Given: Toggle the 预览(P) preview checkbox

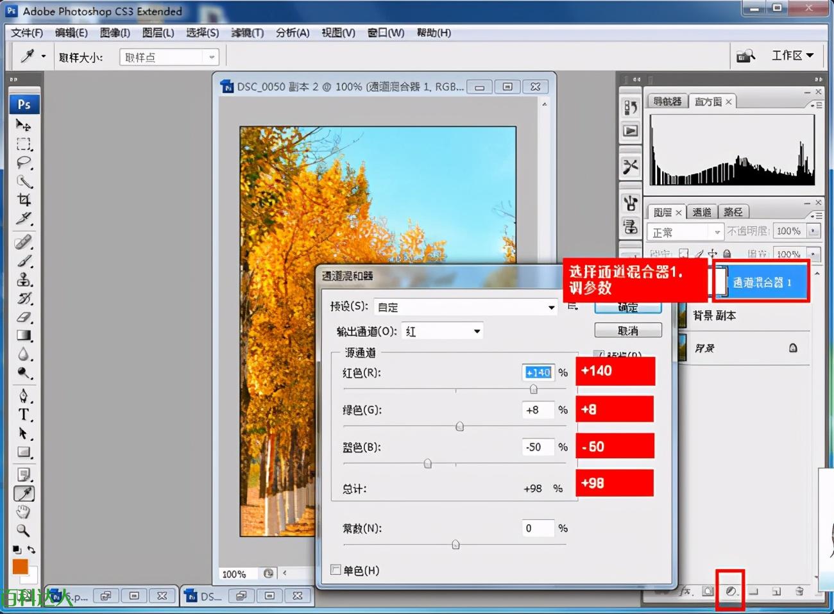Looking at the screenshot, I should tap(599, 355).
